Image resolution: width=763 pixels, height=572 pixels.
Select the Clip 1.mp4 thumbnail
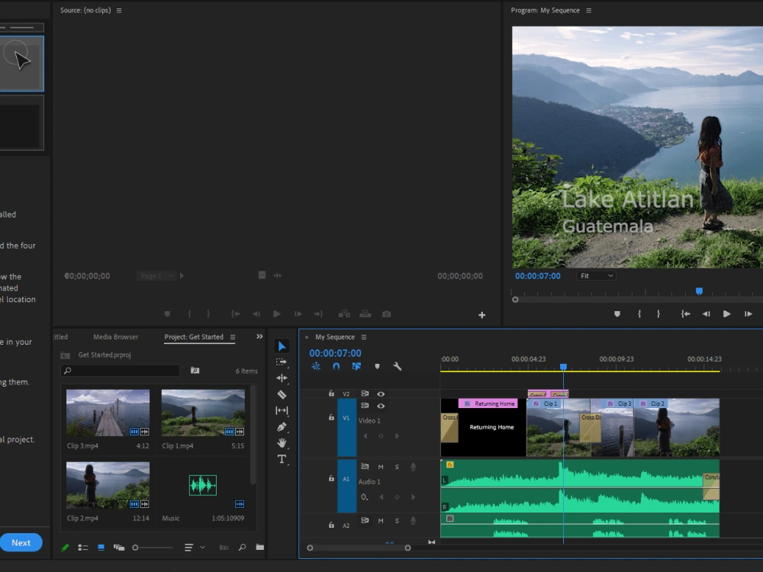(x=203, y=413)
